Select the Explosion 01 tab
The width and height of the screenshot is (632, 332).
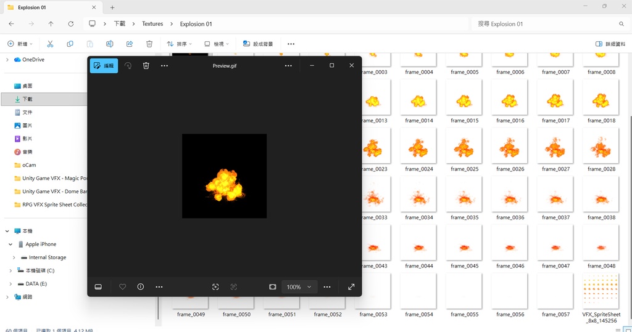pos(52,7)
